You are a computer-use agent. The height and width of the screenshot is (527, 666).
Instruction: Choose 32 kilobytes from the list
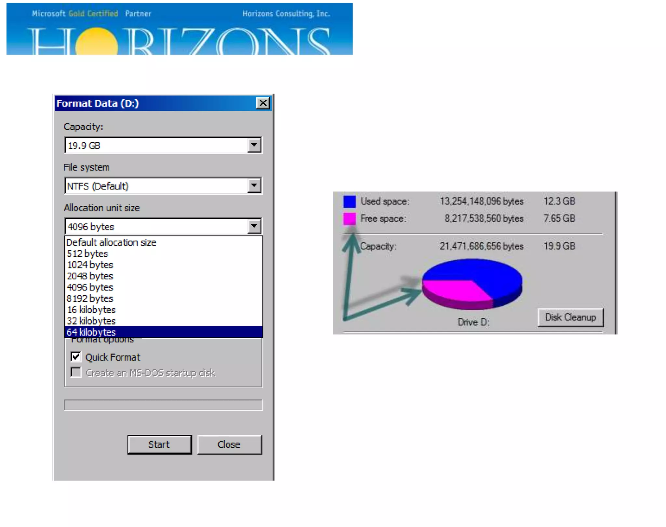point(91,321)
